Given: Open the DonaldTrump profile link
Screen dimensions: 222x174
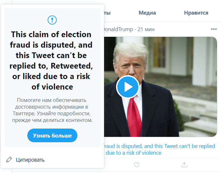Looking at the screenshot, I should pos(118,29).
